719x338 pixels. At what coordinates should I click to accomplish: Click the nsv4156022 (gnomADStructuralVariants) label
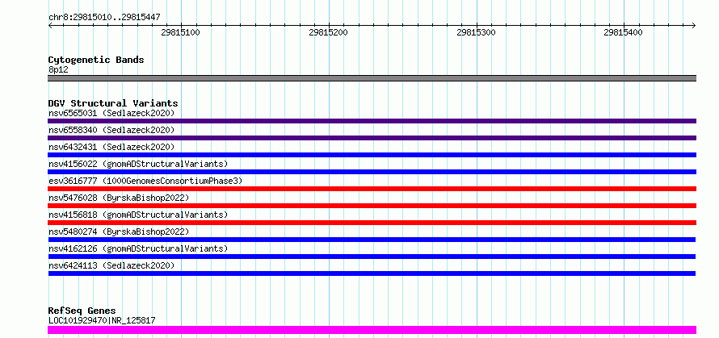point(138,164)
